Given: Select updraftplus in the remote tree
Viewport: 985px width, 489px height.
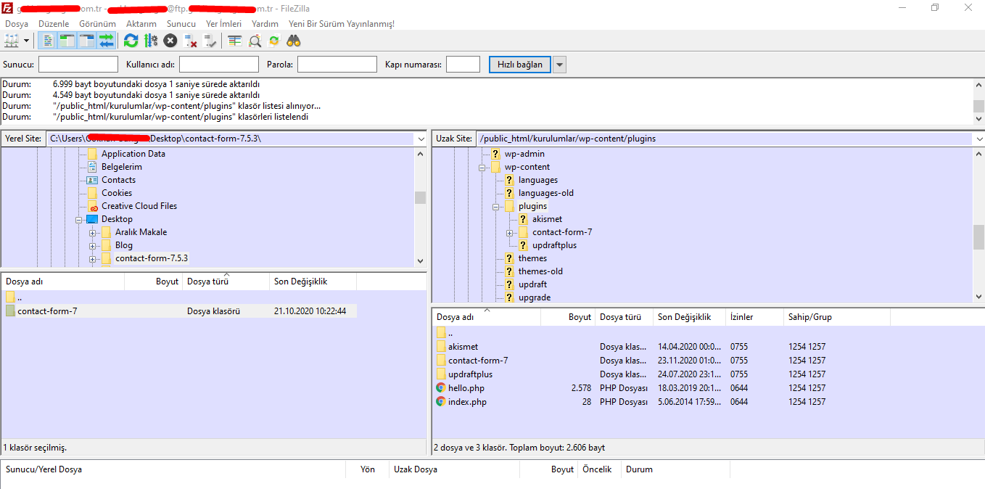Looking at the screenshot, I should click(x=555, y=245).
